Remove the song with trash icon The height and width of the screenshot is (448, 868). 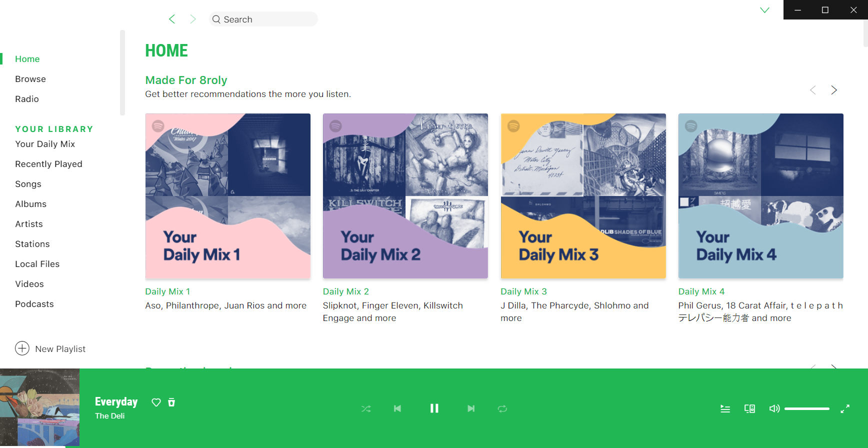pos(171,402)
